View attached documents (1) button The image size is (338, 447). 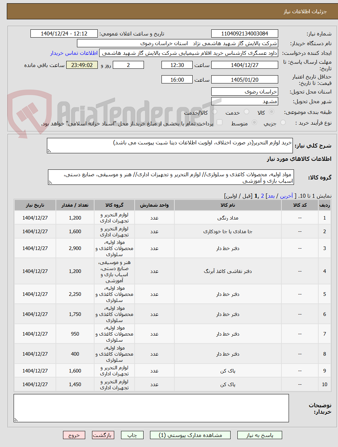[190, 435]
